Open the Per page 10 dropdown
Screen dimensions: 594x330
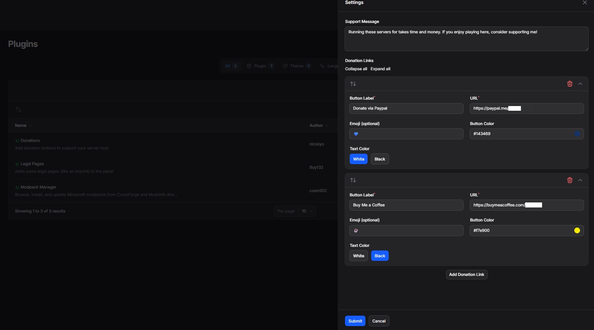click(307, 211)
